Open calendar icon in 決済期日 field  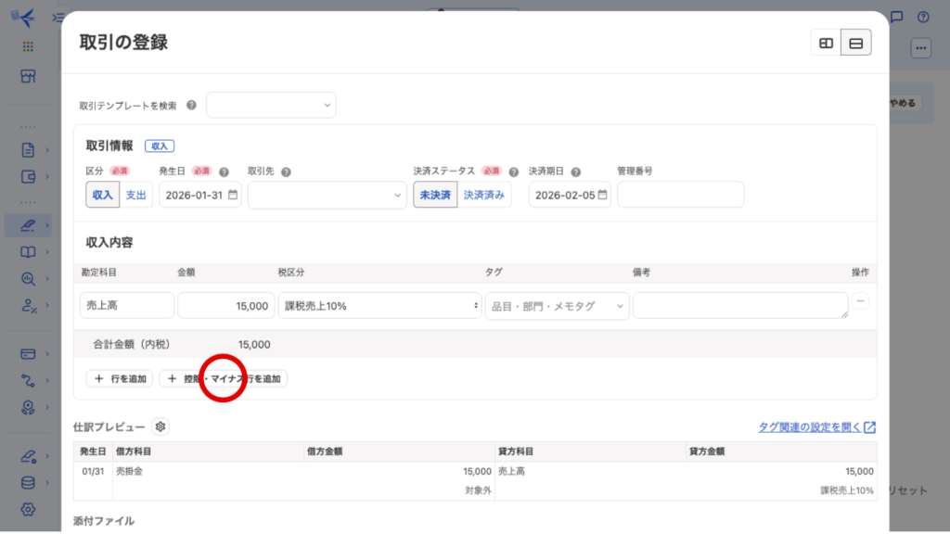click(x=602, y=195)
